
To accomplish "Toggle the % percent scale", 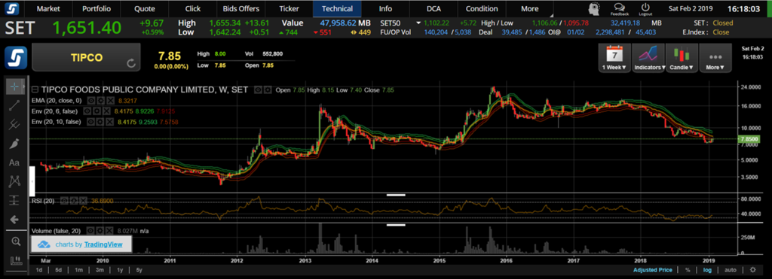I will click(x=688, y=270).
